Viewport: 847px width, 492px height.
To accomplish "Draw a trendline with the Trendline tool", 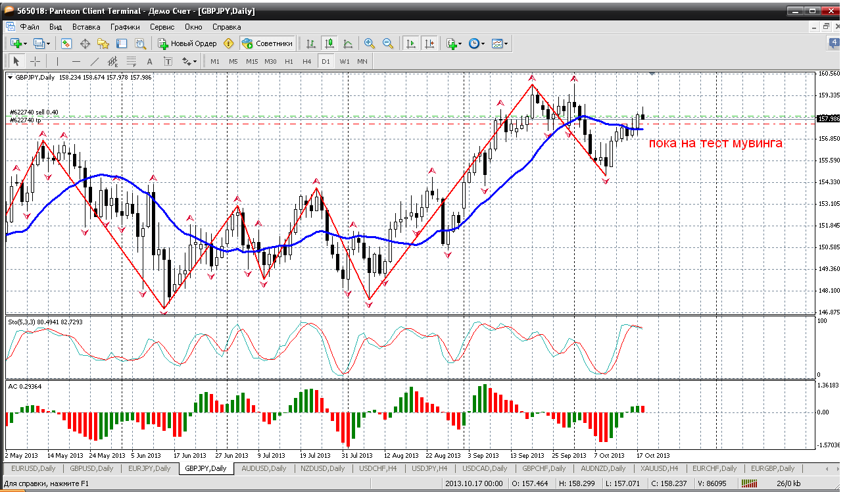I will (x=95, y=61).
